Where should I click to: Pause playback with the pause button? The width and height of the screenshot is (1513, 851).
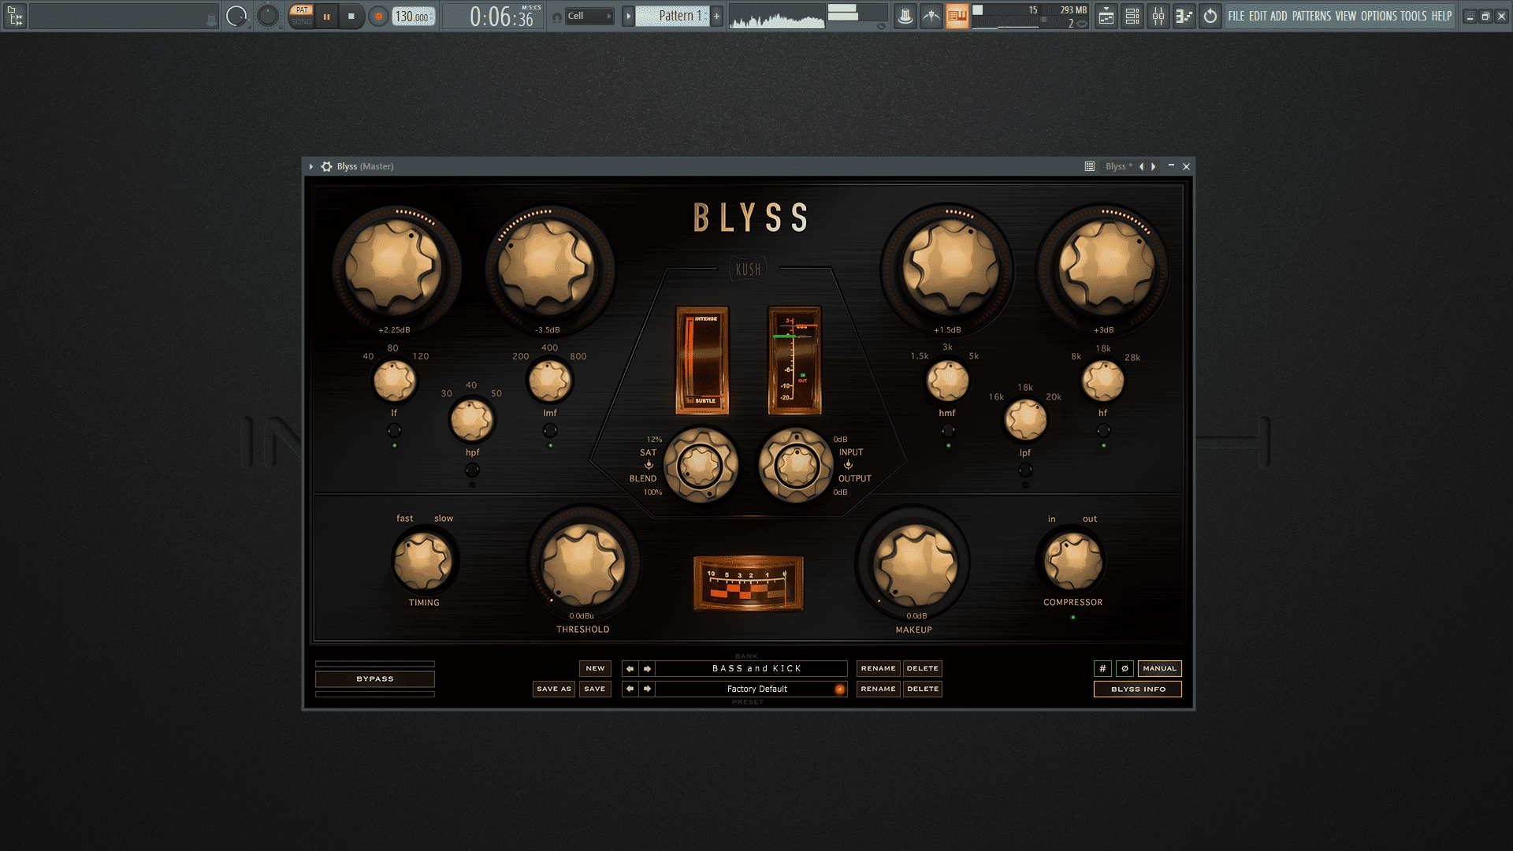(326, 16)
